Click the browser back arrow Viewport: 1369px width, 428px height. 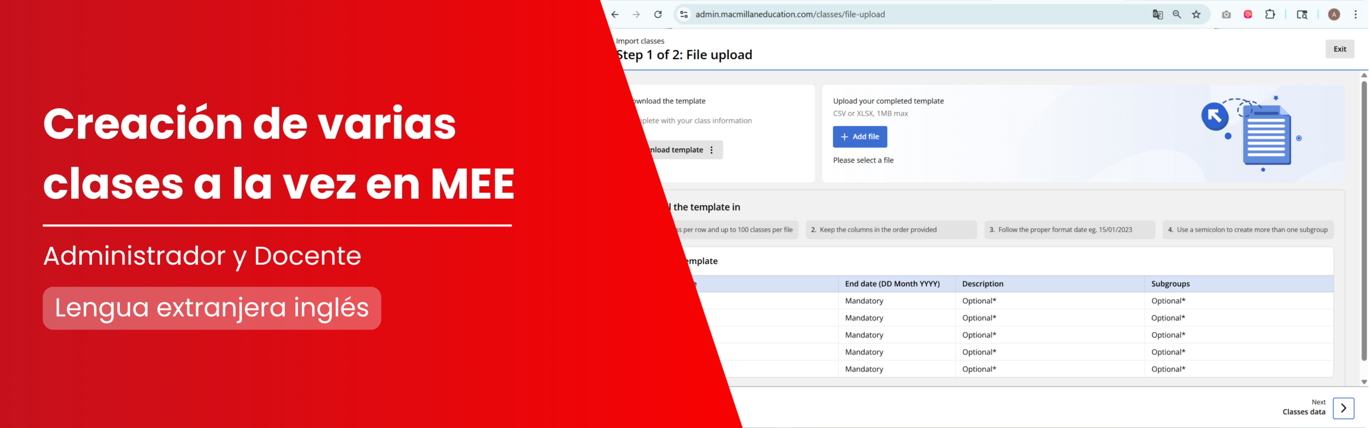614,14
